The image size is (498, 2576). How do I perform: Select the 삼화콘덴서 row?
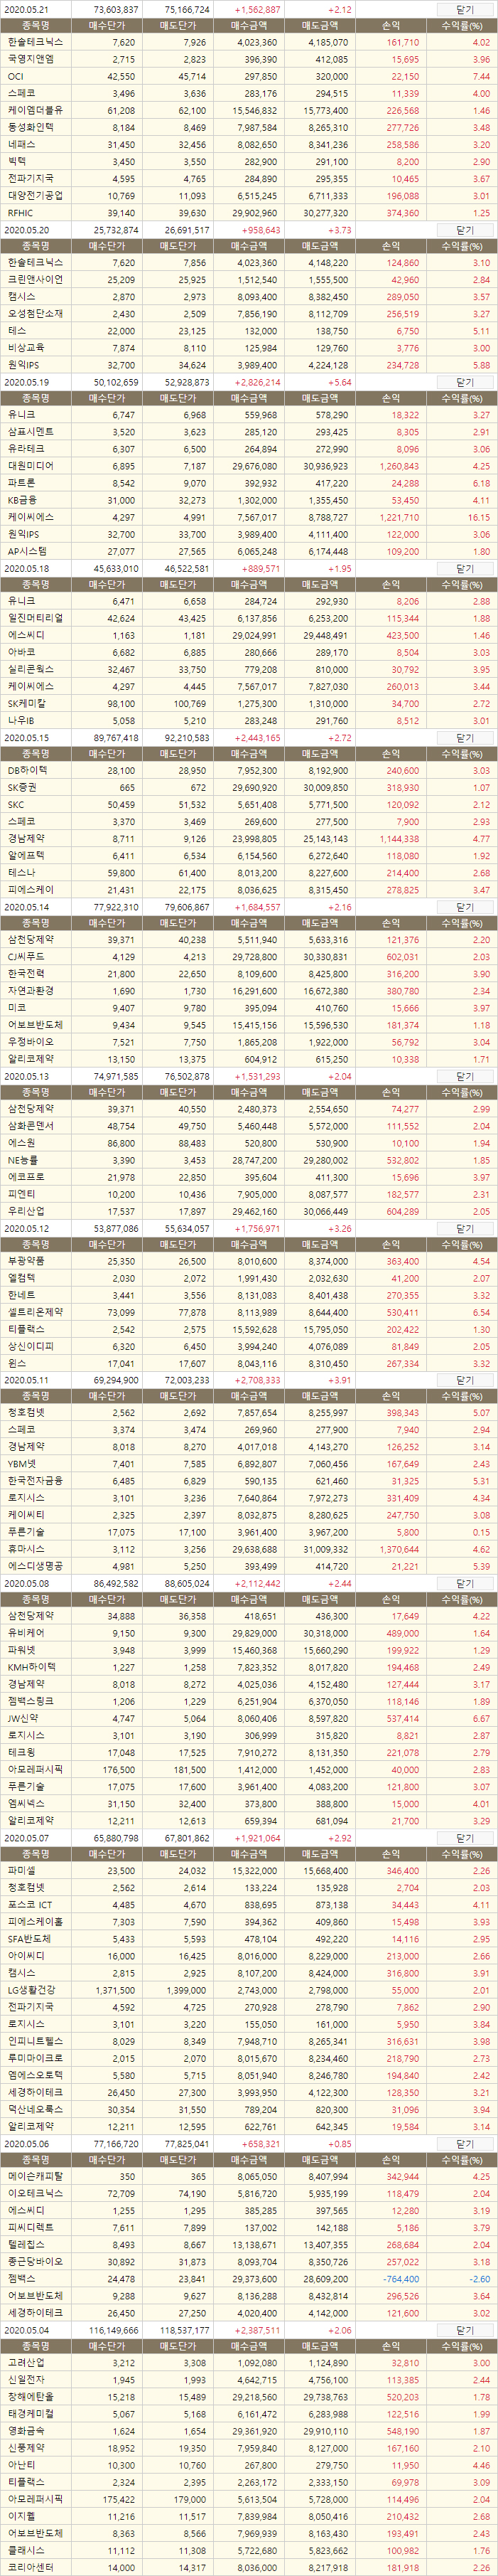pos(249,1126)
